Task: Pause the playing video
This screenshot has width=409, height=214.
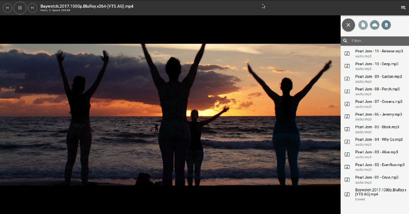Action: (20, 8)
